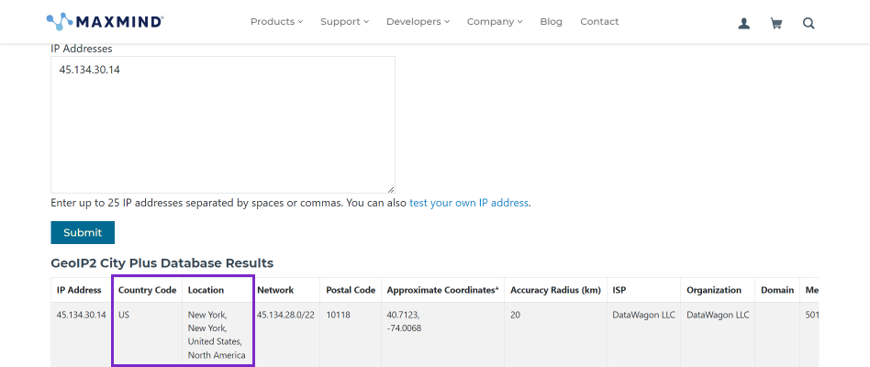This screenshot has height=367, width=870.
Task: Click the Network value 45.134.28.0/22
Action: click(285, 315)
